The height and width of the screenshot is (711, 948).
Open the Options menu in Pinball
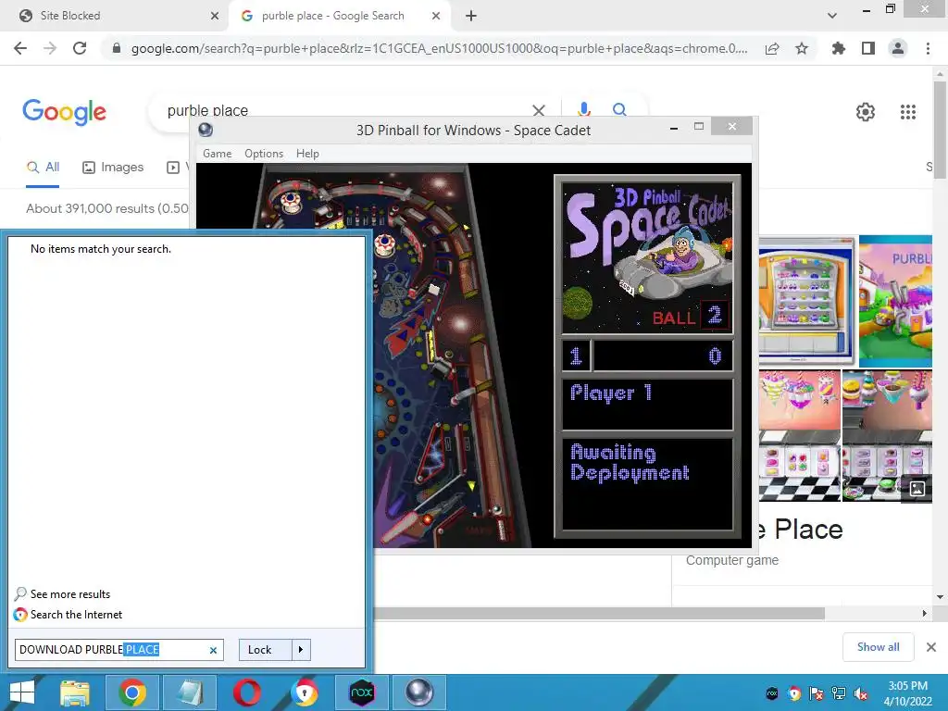[x=264, y=154]
